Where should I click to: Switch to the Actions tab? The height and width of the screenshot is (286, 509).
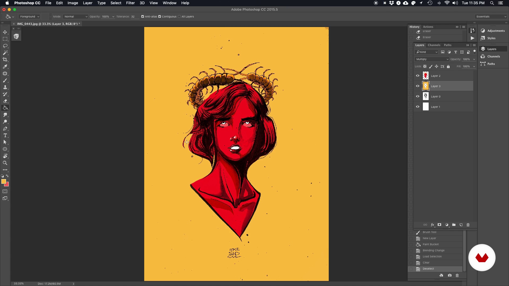pos(428,27)
